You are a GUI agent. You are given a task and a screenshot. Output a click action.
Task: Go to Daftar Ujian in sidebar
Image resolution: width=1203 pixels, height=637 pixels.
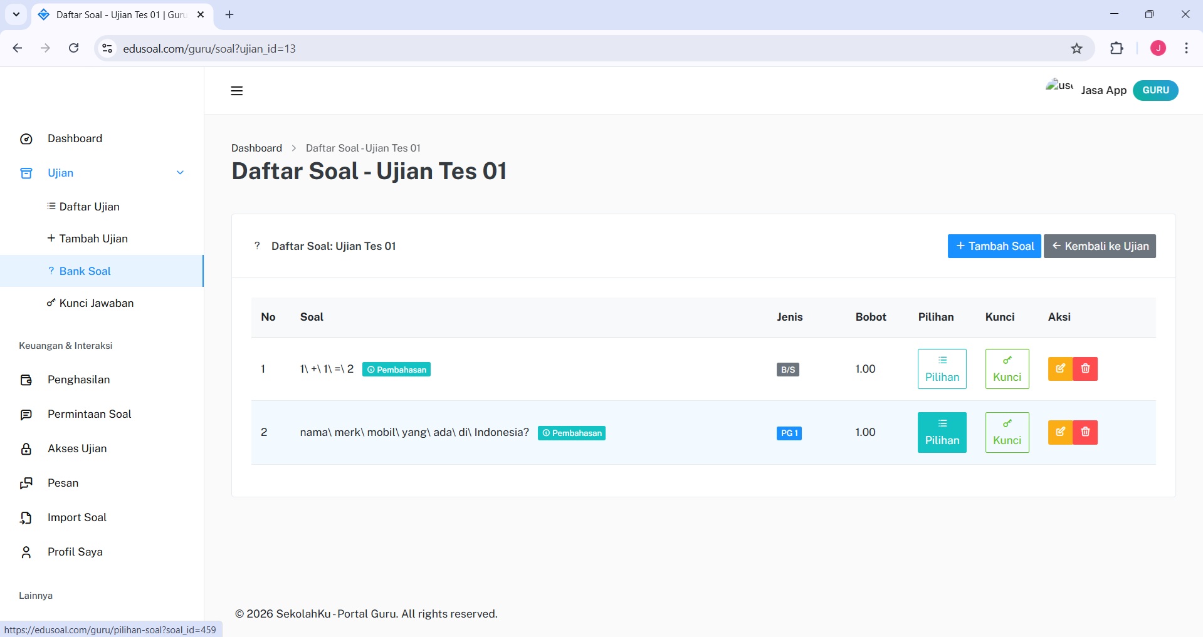[89, 207]
